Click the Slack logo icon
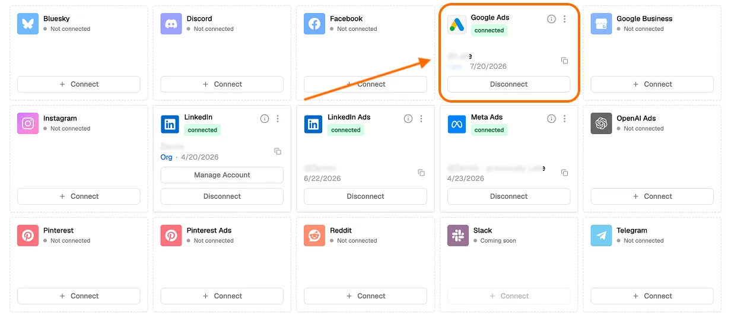Viewport: 731px width, 315px height. point(458,236)
